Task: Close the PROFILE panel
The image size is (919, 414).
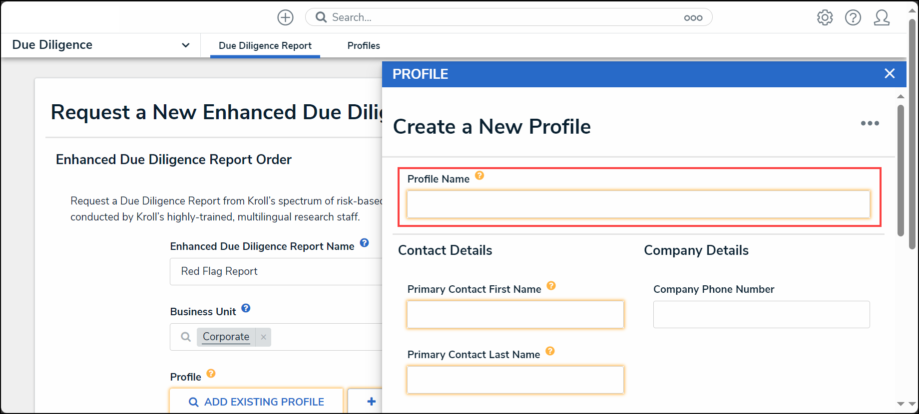Action: pos(890,74)
